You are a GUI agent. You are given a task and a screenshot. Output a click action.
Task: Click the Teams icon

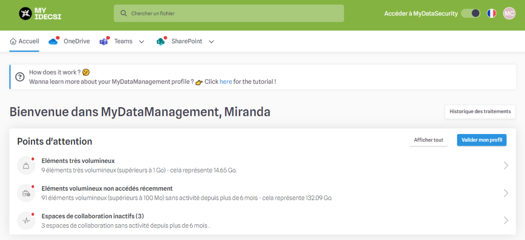[x=104, y=41]
